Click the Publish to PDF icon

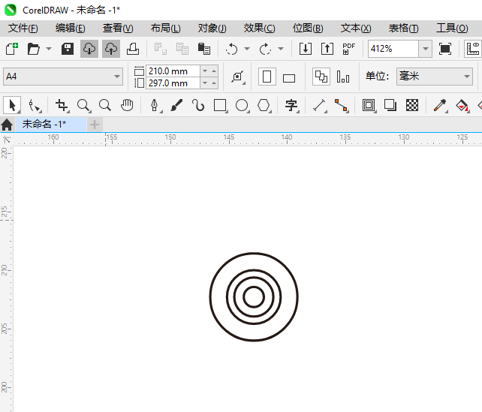click(x=348, y=49)
